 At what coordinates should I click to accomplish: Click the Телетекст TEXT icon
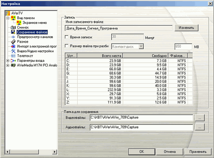coord(13,56)
